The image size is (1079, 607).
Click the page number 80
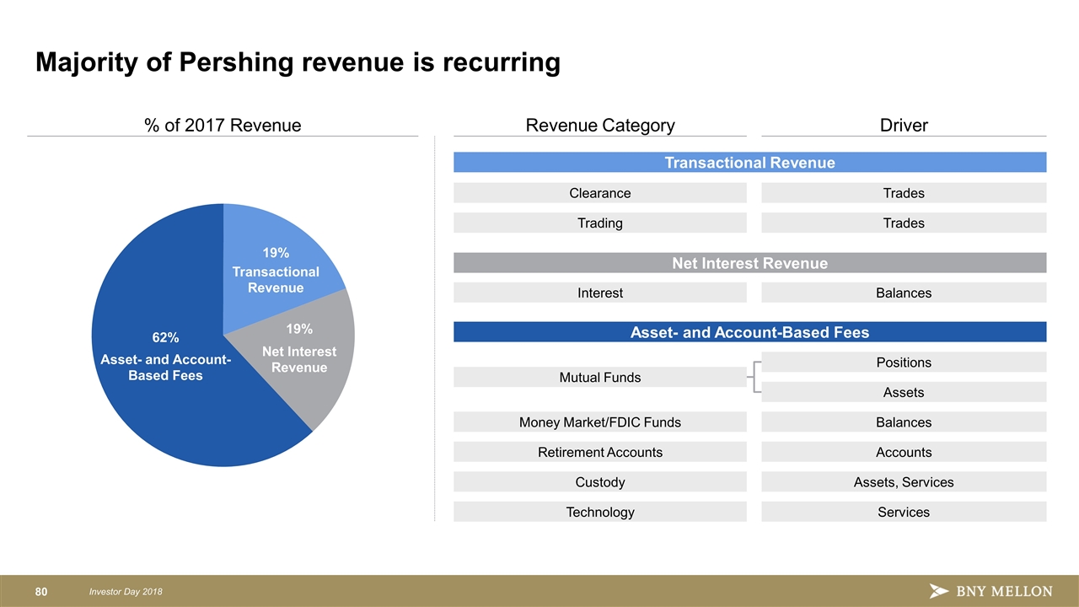[x=41, y=592]
